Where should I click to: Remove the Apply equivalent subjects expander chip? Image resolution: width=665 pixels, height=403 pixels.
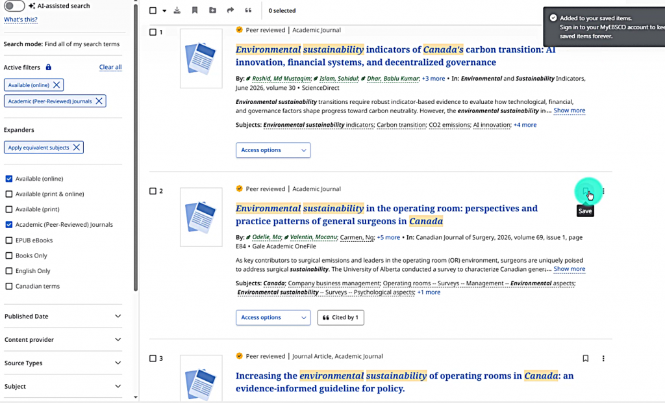click(77, 148)
